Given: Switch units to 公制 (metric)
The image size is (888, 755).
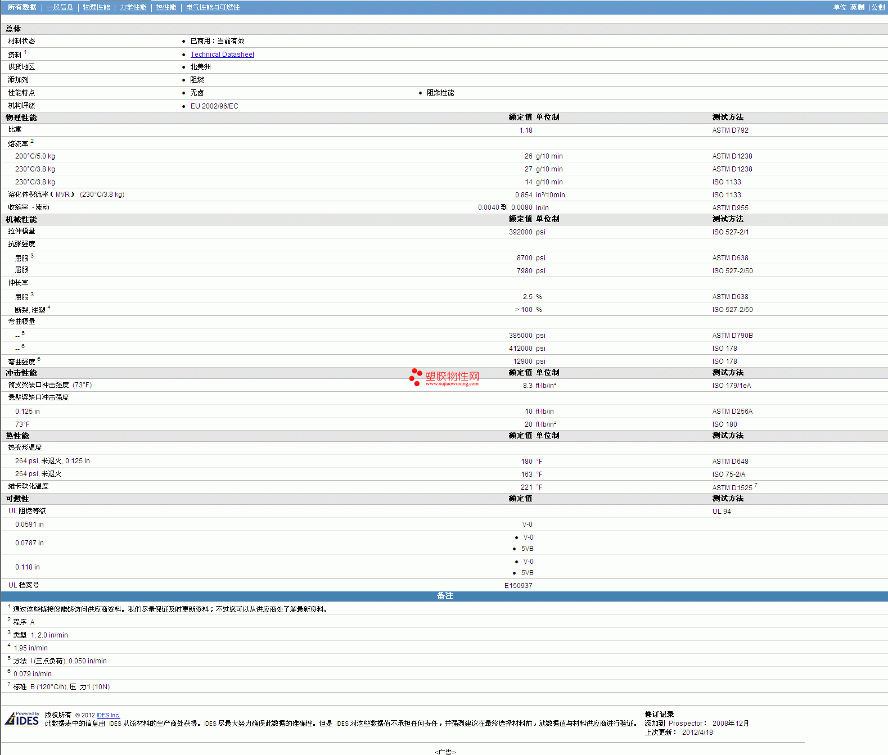Looking at the screenshot, I should (878, 7).
